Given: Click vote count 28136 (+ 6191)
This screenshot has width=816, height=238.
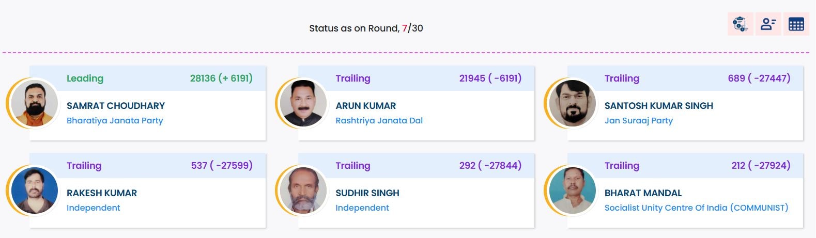Looking at the screenshot, I should [221, 78].
